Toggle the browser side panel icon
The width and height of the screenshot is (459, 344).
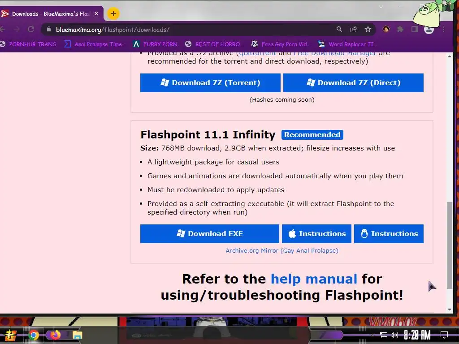click(415, 29)
